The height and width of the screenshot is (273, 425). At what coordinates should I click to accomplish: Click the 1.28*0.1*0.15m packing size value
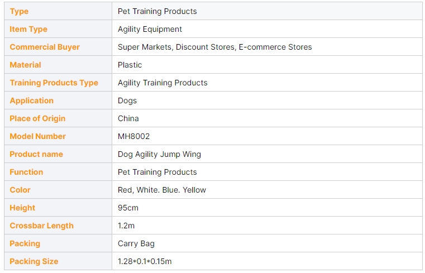pyautogui.click(x=145, y=261)
